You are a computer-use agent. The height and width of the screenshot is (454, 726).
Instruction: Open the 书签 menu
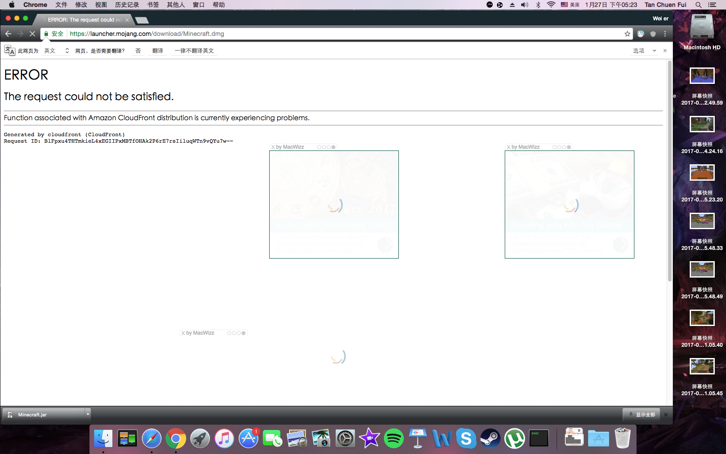153,5
